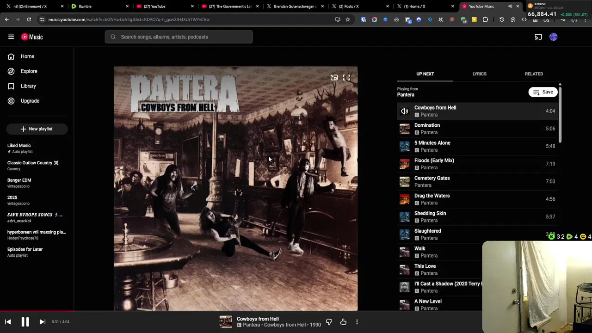Play Slaughtered from the queue
This screenshot has width=592, height=333.
point(477,234)
